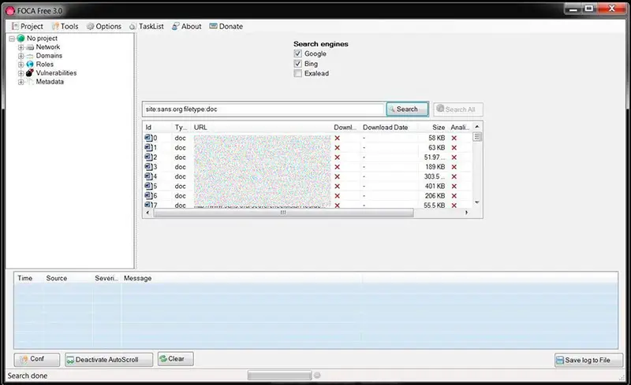The height and width of the screenshot is (385, 631).
Task: Click the Message column header in log
Action: (x=241, y=278)
